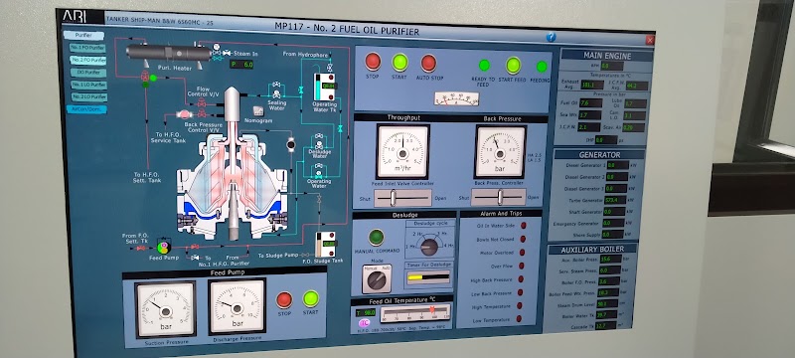The image size is (795, 358).
Task: Push the Feed Pump red STOP button
Action: click(x=284, y=299)
